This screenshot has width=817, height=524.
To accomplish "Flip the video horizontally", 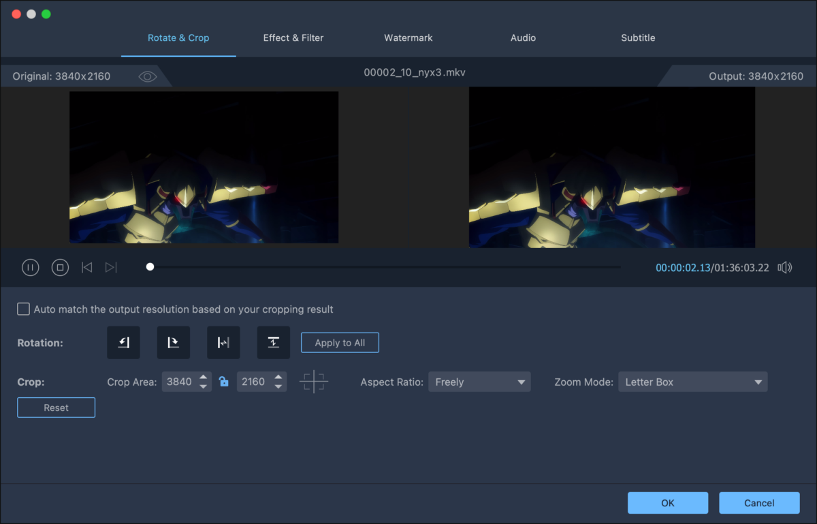I will click(223, 343).
